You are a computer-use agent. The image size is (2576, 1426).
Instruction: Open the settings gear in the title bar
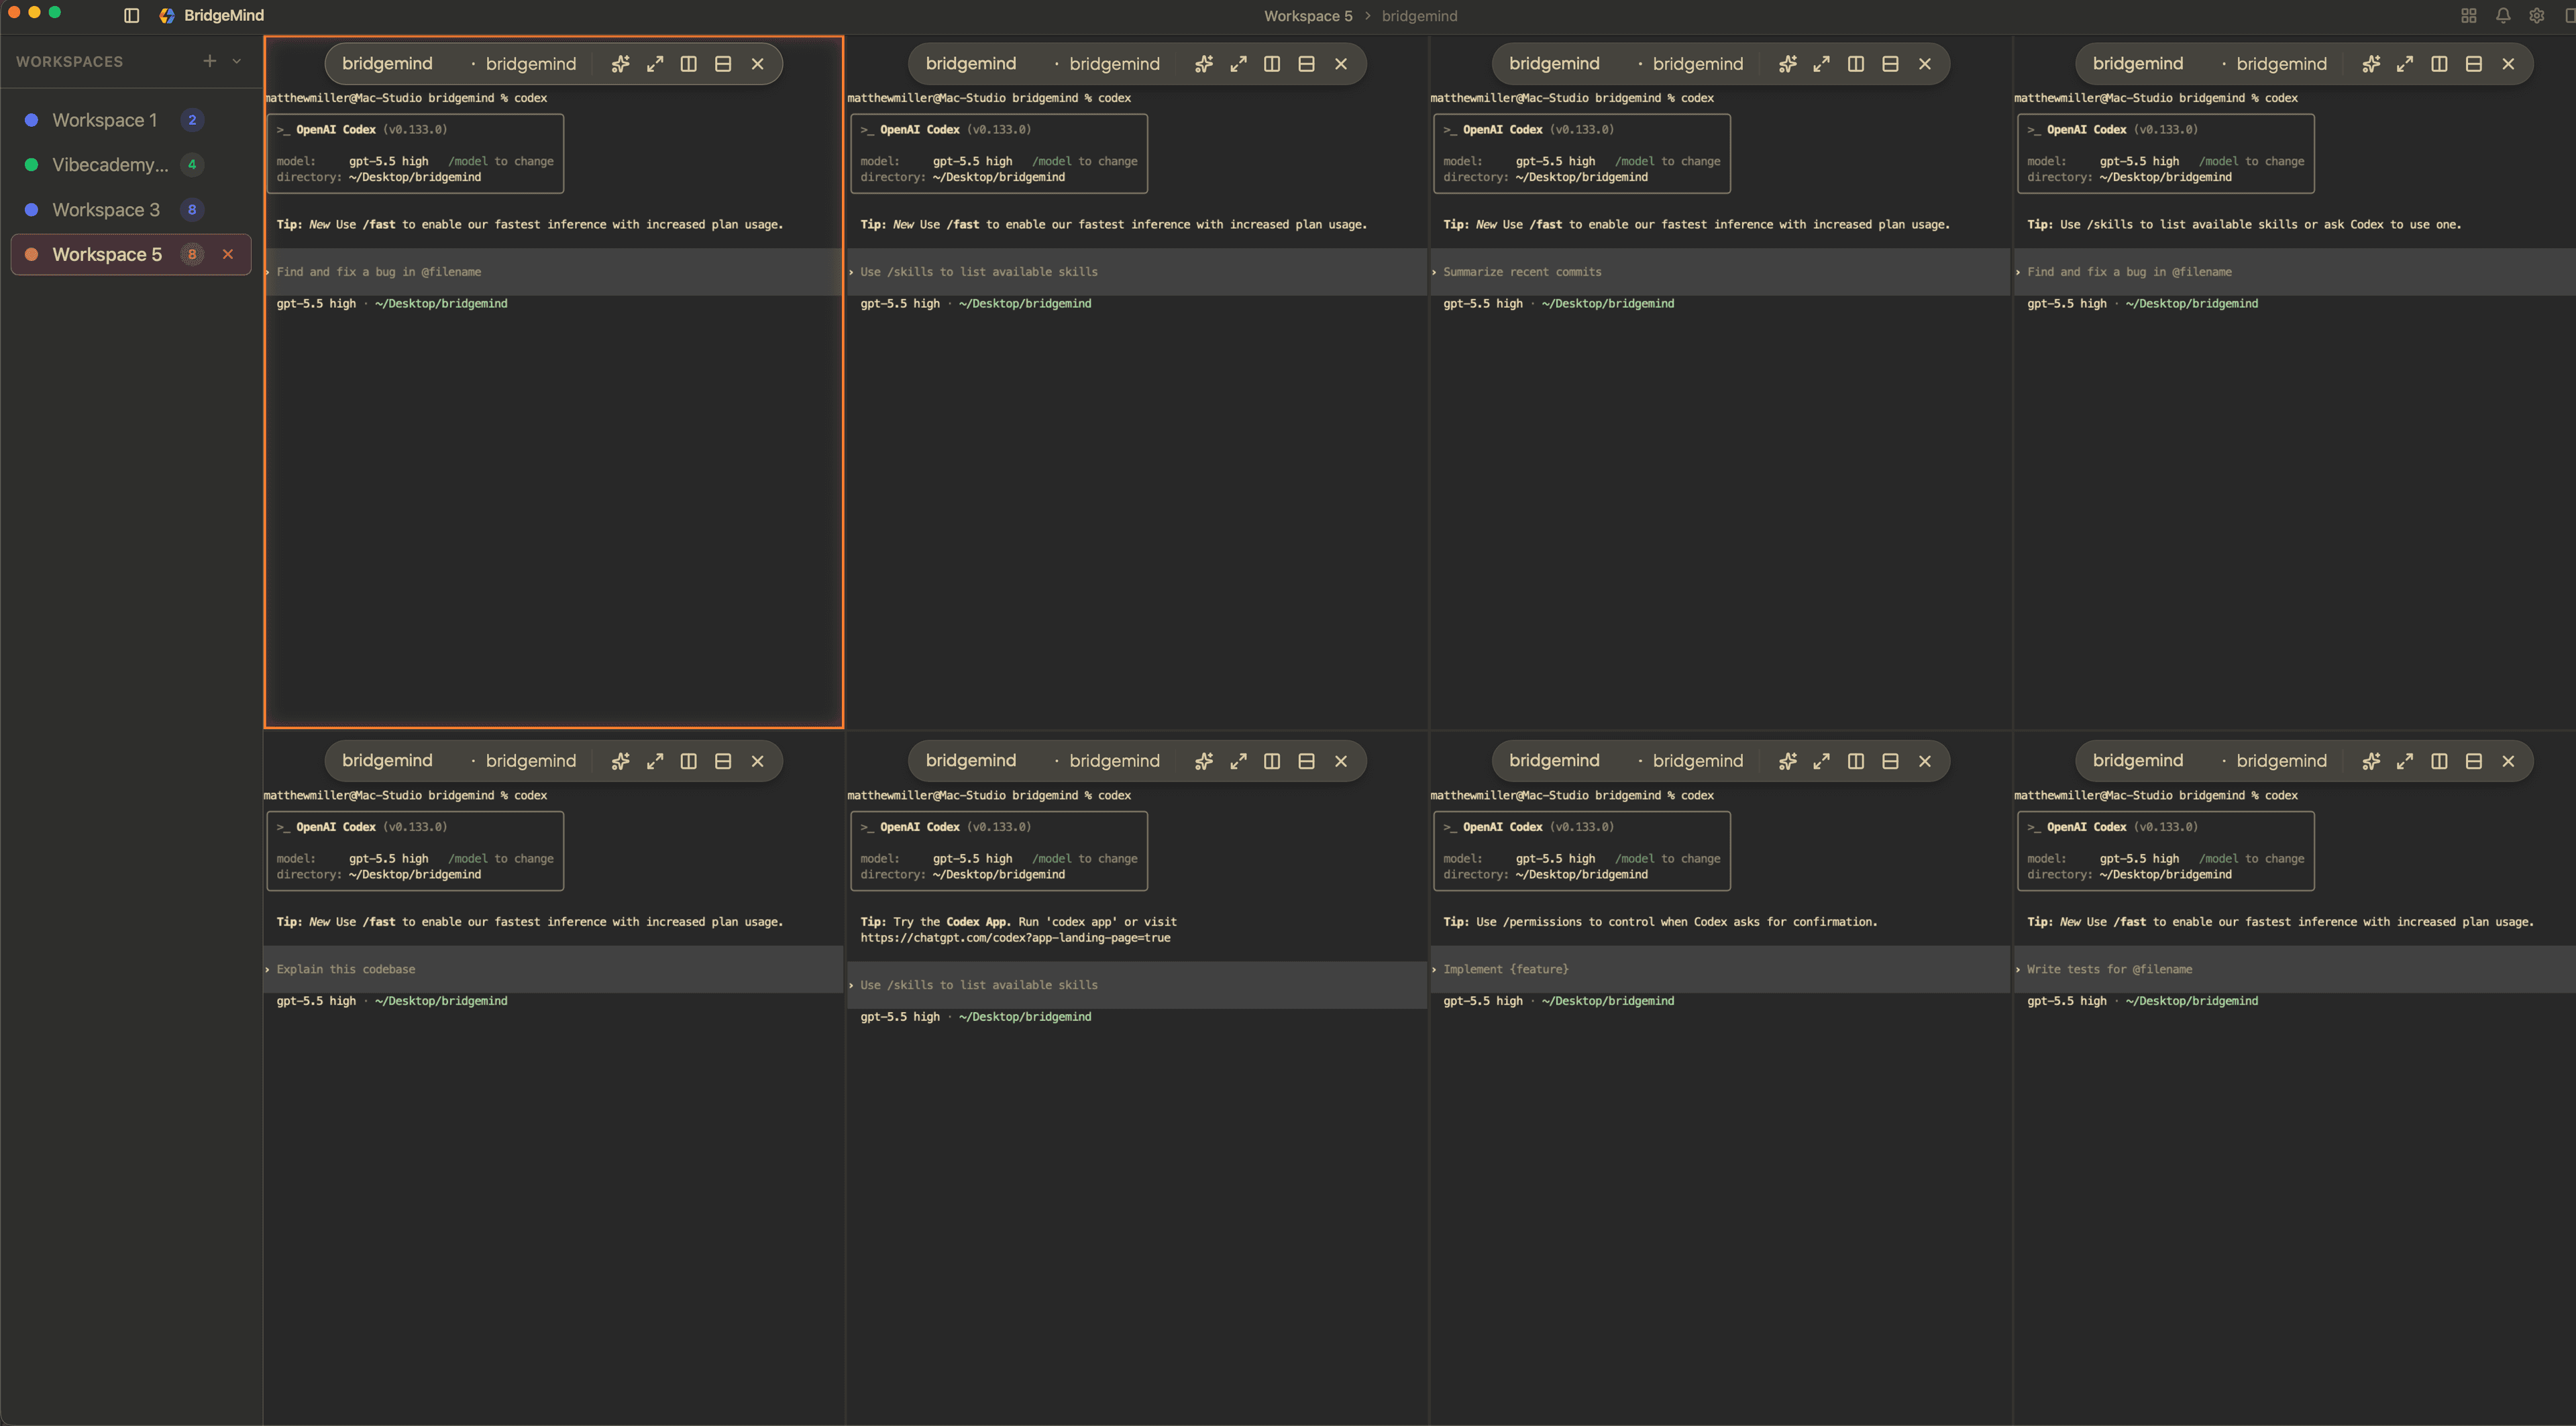(x=2537, y=16)
